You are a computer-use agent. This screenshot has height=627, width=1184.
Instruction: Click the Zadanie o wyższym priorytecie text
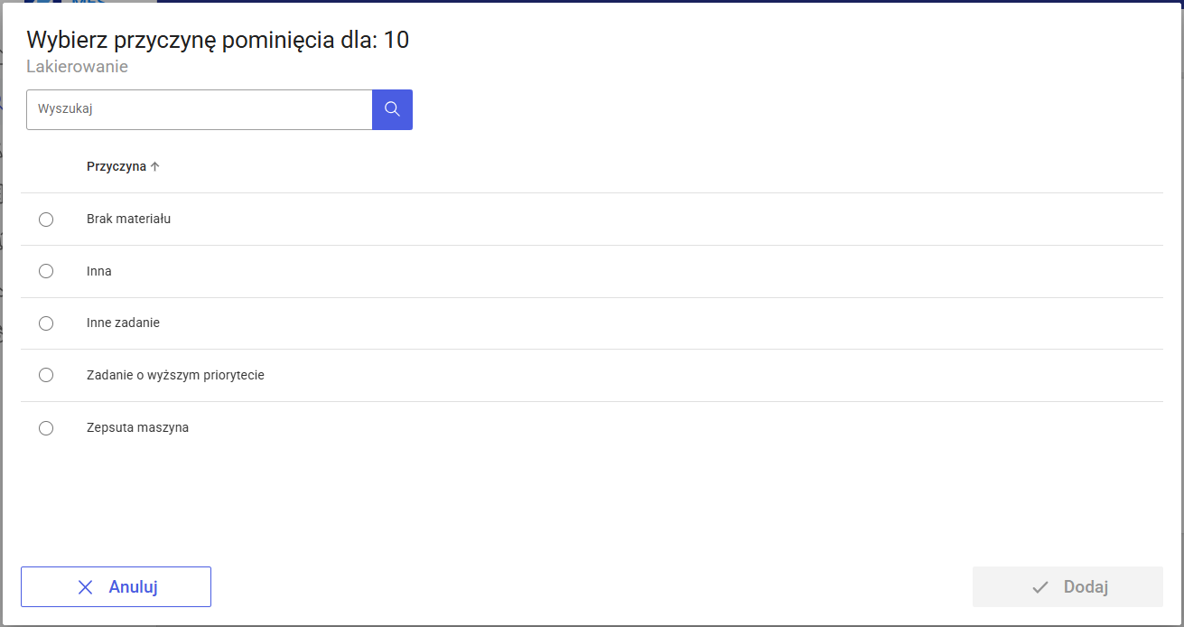point(175,375)
